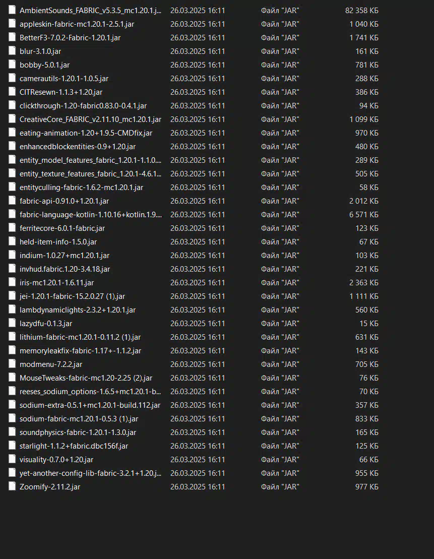Click the 6 571 КБ size value

click(364, 215)
